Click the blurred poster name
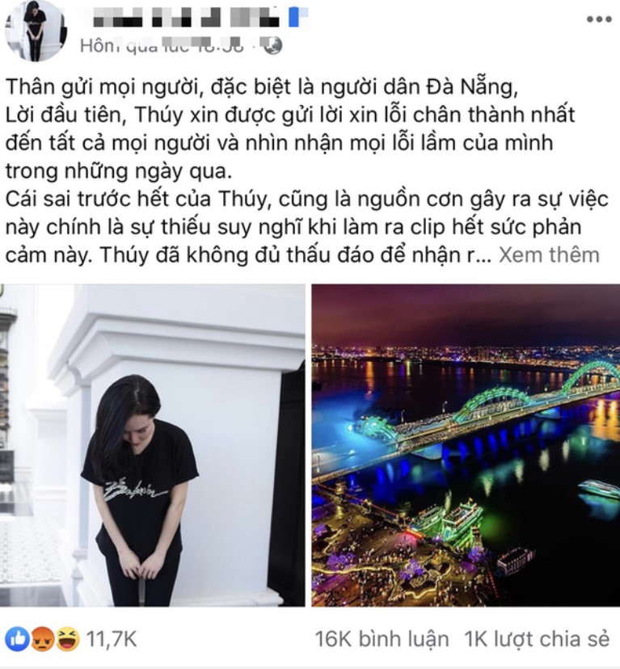The height and width of the screenshot is (669, 620). coord(187,17)
